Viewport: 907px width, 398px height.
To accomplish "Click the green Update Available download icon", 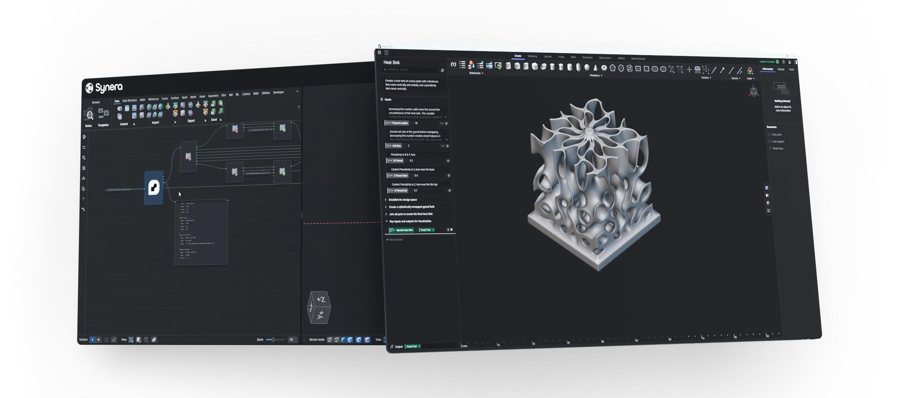I will [x=777, y=62].
